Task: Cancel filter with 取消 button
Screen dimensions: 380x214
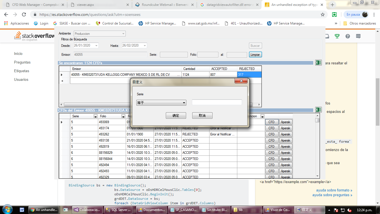Action: click(x=202, y=116)
